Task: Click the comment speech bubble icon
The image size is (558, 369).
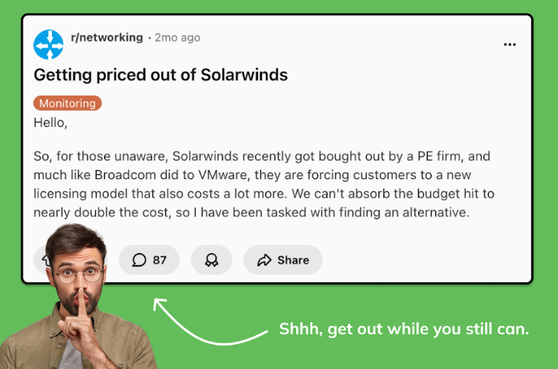Action: coord(139,260)
